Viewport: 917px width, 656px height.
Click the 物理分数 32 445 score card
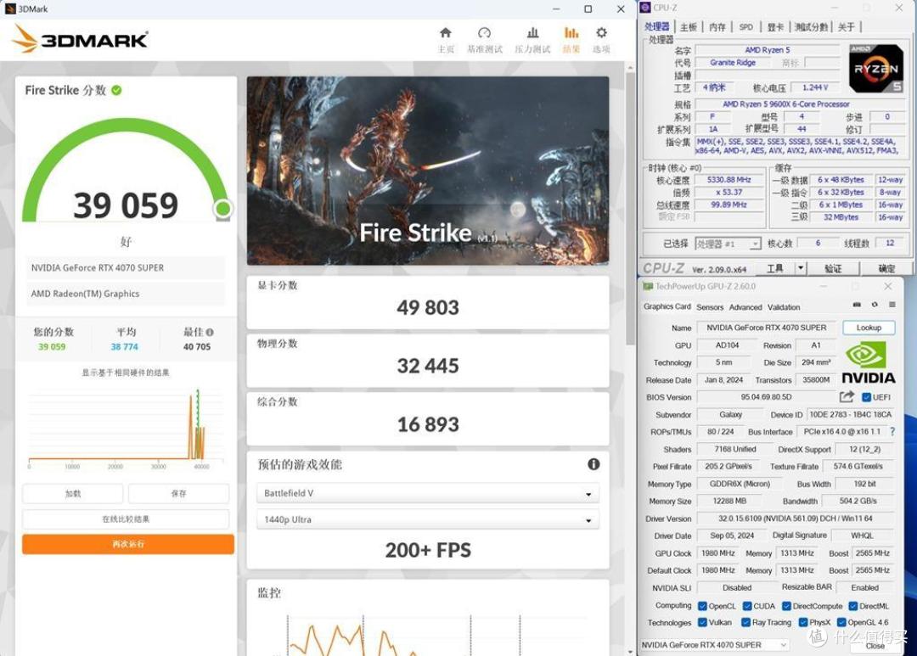[x=427, y=360]
